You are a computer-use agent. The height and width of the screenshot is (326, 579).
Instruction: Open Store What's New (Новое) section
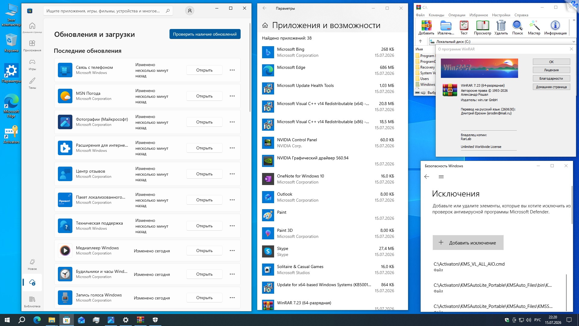point(32,264)
